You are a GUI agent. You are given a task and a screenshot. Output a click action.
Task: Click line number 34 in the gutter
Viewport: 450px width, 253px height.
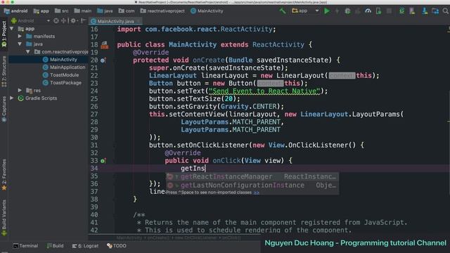pyautogui.click(x=94, y=169)
